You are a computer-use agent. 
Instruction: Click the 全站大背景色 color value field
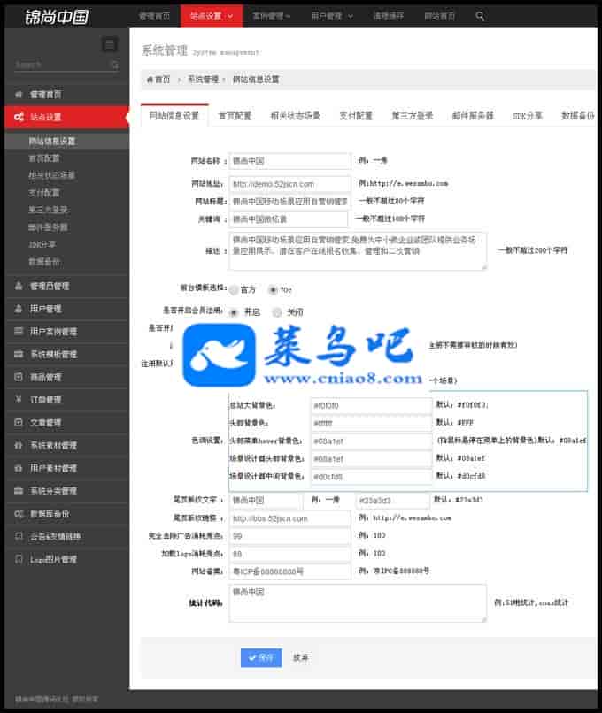click(371, 405)
